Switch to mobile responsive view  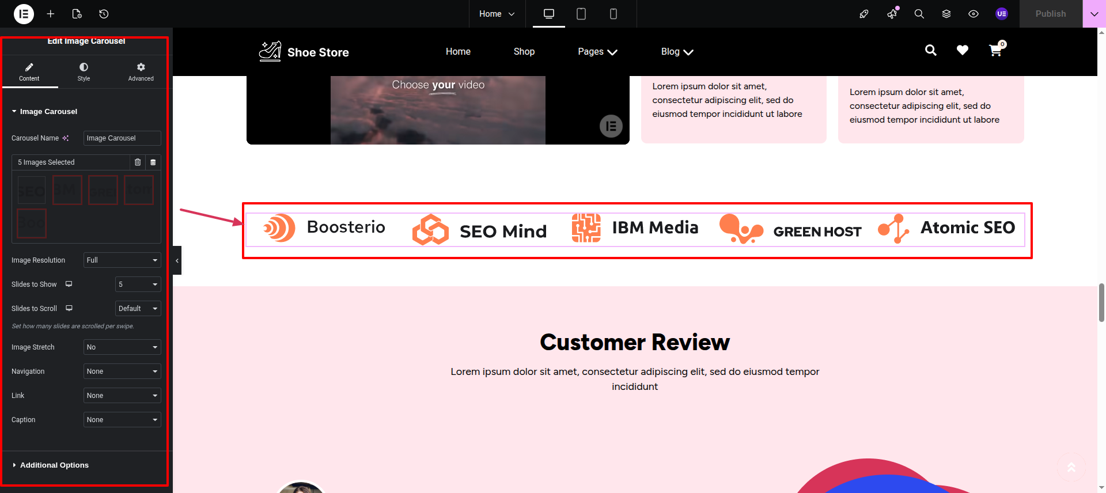pyautogui.click(x=613, y=14)
